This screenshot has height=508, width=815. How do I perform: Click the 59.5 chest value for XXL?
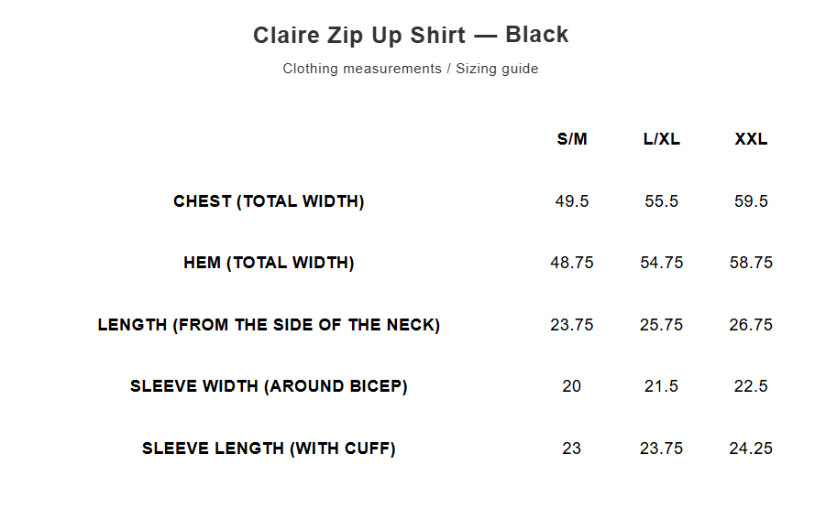click(751, 201)
